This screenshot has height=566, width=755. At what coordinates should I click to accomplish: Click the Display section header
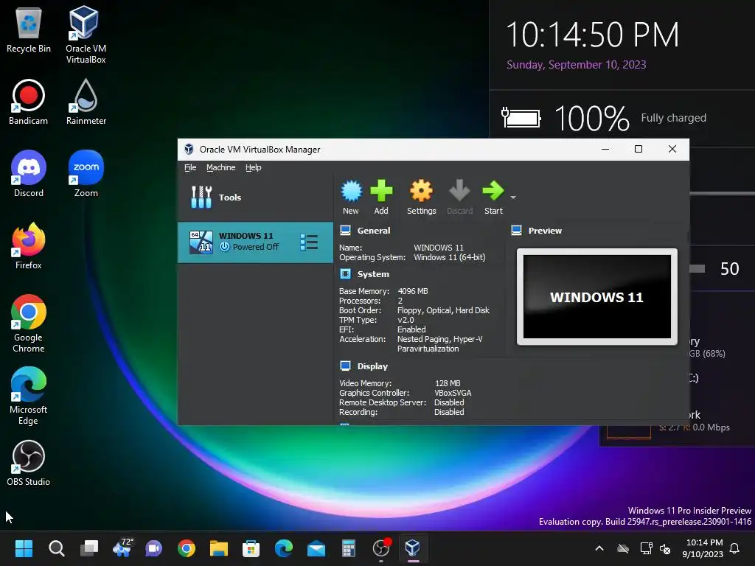click(x=372, y=366)
